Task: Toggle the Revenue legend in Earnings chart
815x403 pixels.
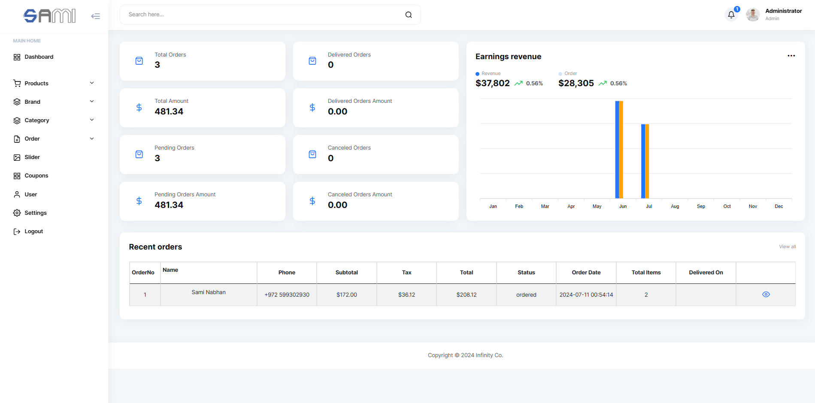Action: pos(488,73)
